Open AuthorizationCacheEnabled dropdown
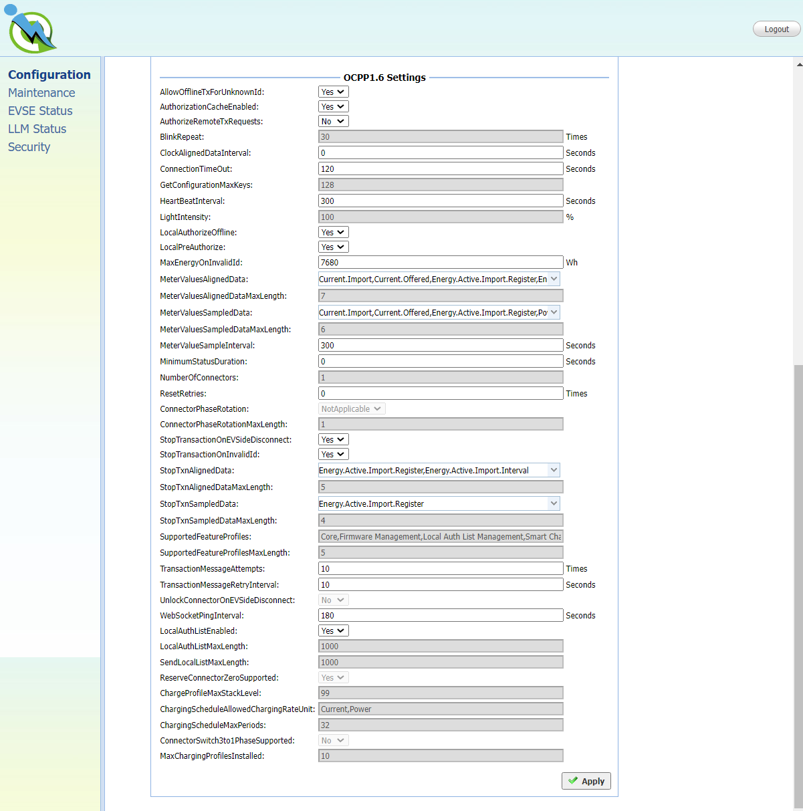The image size is (803, 811). point(334,107)
